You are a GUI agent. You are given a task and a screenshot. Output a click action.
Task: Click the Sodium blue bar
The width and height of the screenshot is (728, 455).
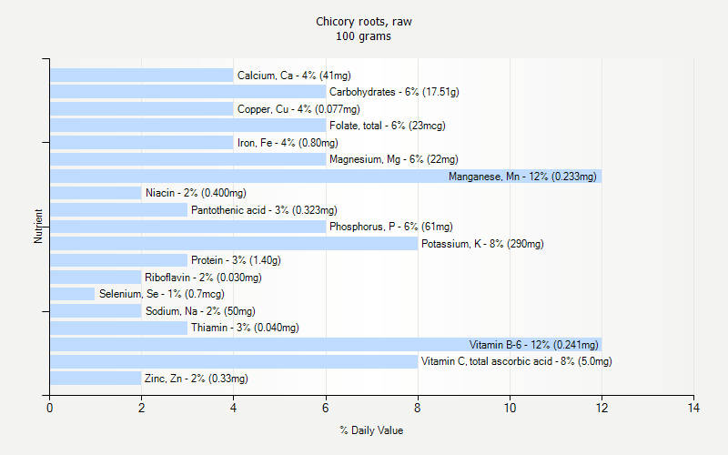pos(96,311)
